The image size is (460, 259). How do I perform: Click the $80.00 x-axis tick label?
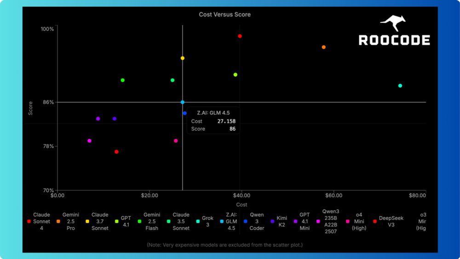tap(418, 196)
